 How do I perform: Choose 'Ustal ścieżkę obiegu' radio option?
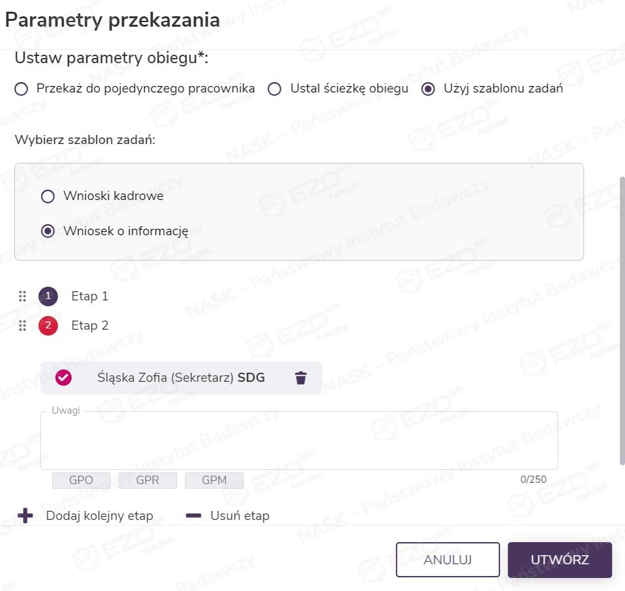[275, 89]
